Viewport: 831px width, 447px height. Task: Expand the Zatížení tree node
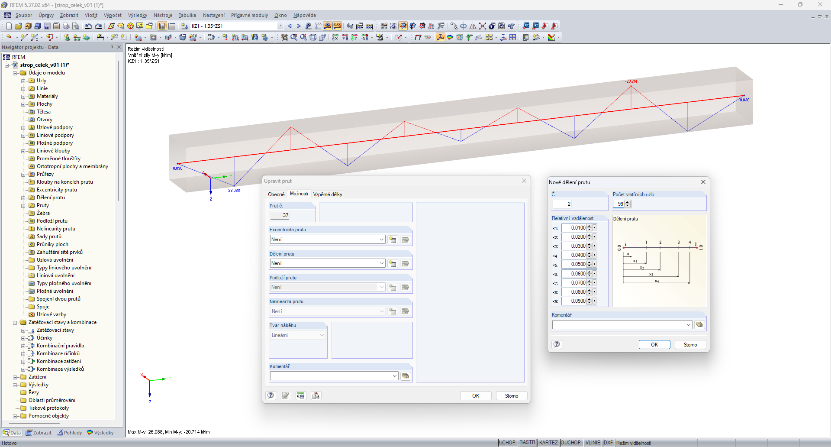point(15,377)
